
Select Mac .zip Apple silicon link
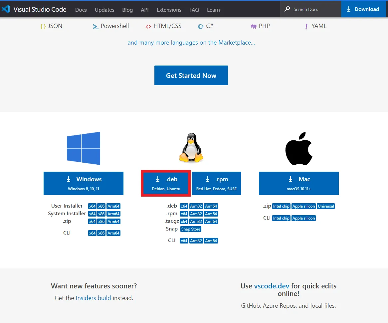pyautogui.click(x=303, y=206)
